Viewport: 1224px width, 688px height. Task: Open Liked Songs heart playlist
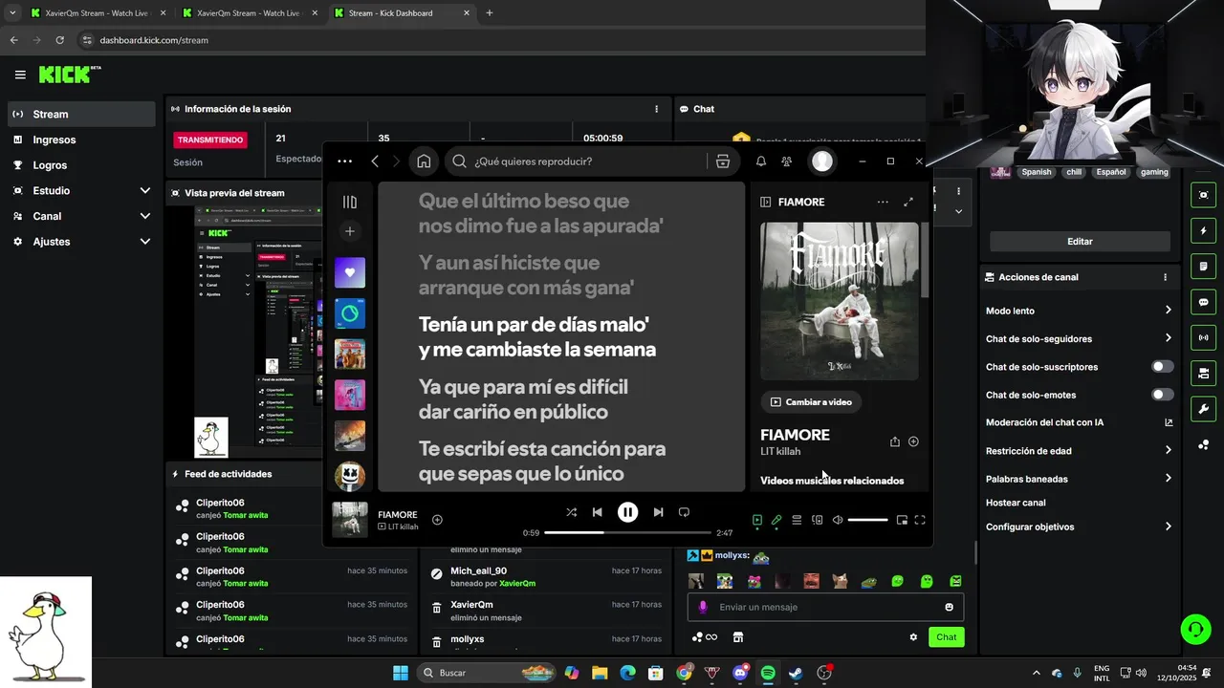point(350,272)
